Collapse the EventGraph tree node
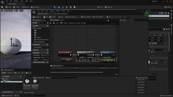Screen dimensions: 173x97 point(33,28)
